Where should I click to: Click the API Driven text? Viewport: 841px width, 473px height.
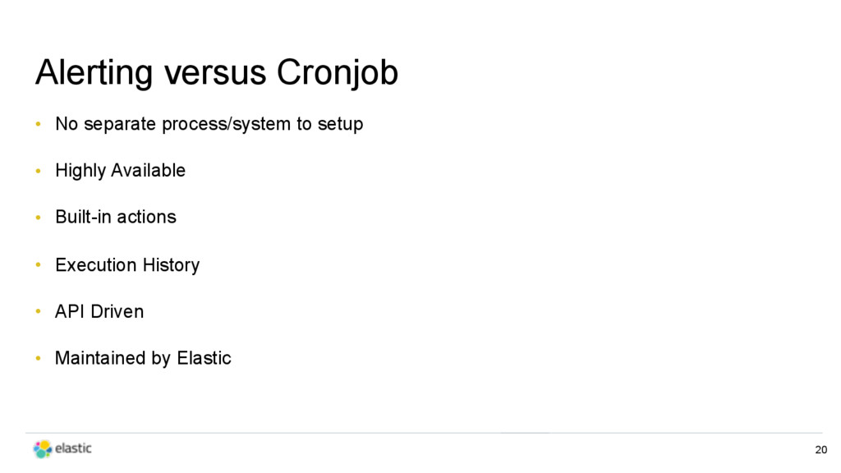click(x=99, y=311)
